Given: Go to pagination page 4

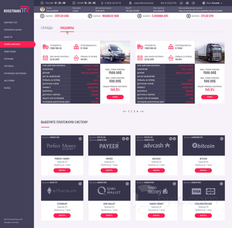Looking at the screenshot, I should pyautogui.click(x=137, y=111).
